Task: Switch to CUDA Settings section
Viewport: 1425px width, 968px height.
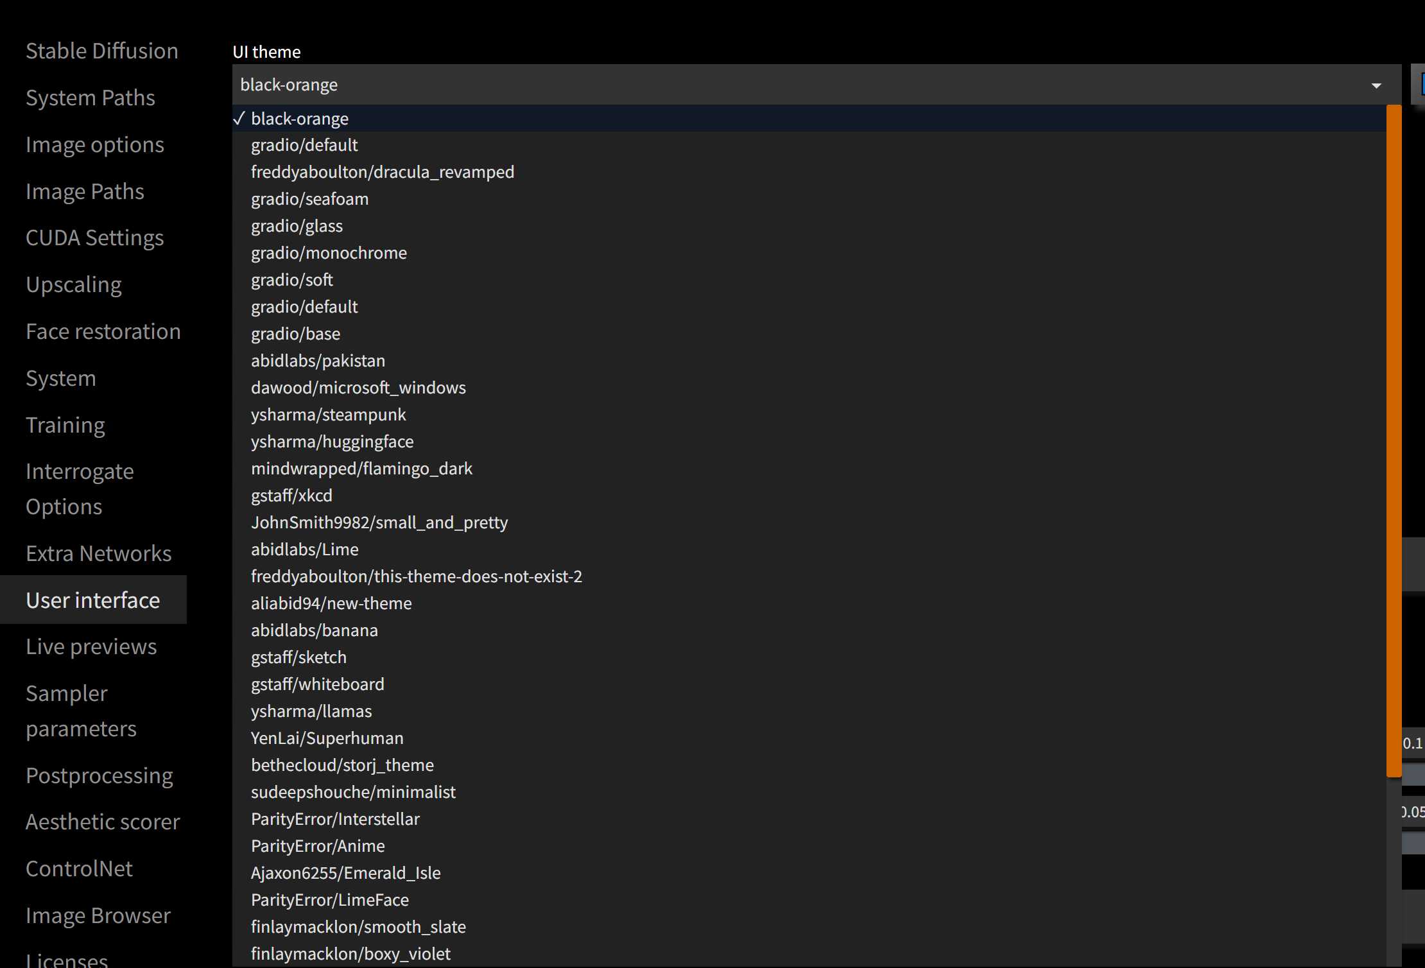Action: 95,238
